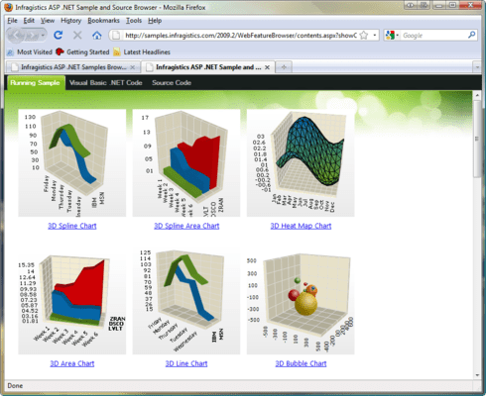Close the active Infragistics Sample and Source tab
486x396 pixels.
[267, 67]
